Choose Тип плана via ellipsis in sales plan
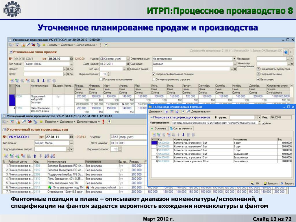The width and height of the screenshot is (296, 222). 72,64
